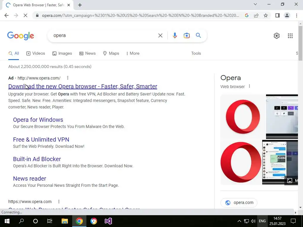
Task: Open the Free & Unlimited VPN link
Action: tap(41, 140)
